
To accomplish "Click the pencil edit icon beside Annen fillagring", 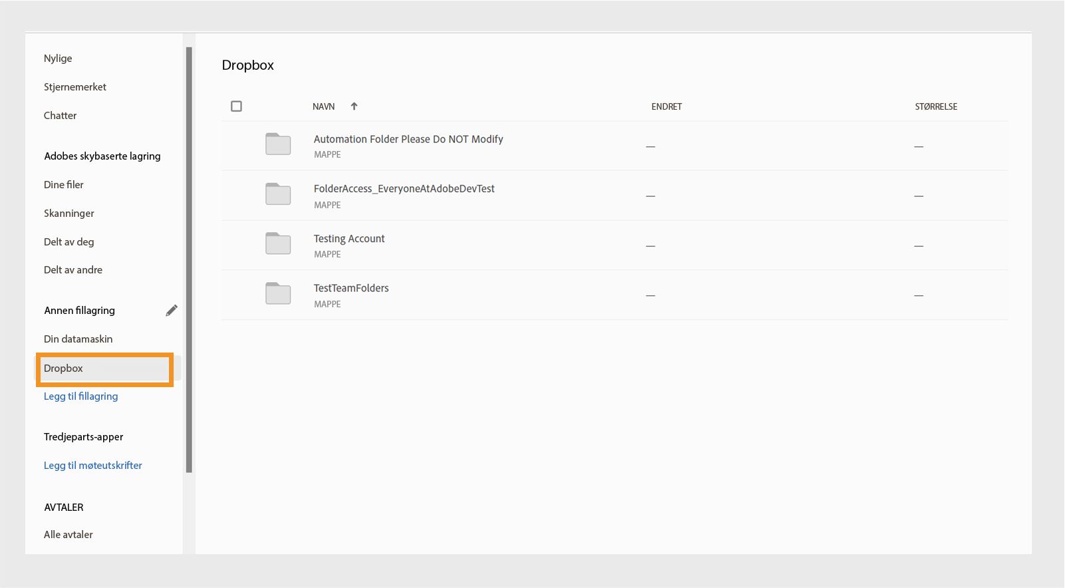I will coord(172,311).
